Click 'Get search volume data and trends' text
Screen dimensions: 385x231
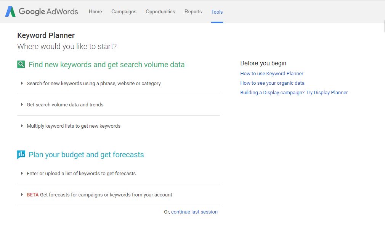(65, 105)
